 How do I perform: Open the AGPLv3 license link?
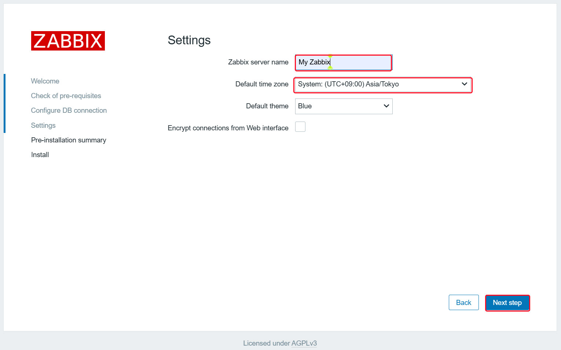[x=304, y=343]
